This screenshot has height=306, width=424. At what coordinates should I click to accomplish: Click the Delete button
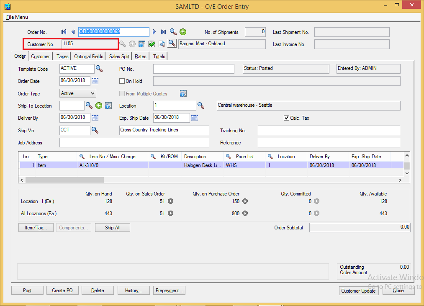(x=98, y=291)
